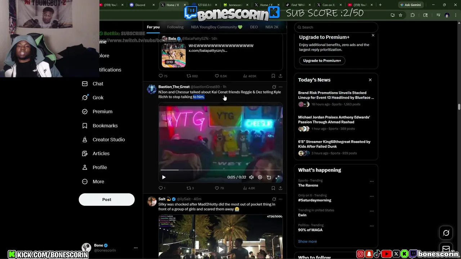The image size is (461, 259).
Task: Reply to Bala's post with 75 replies
Action: pos(163,76)
